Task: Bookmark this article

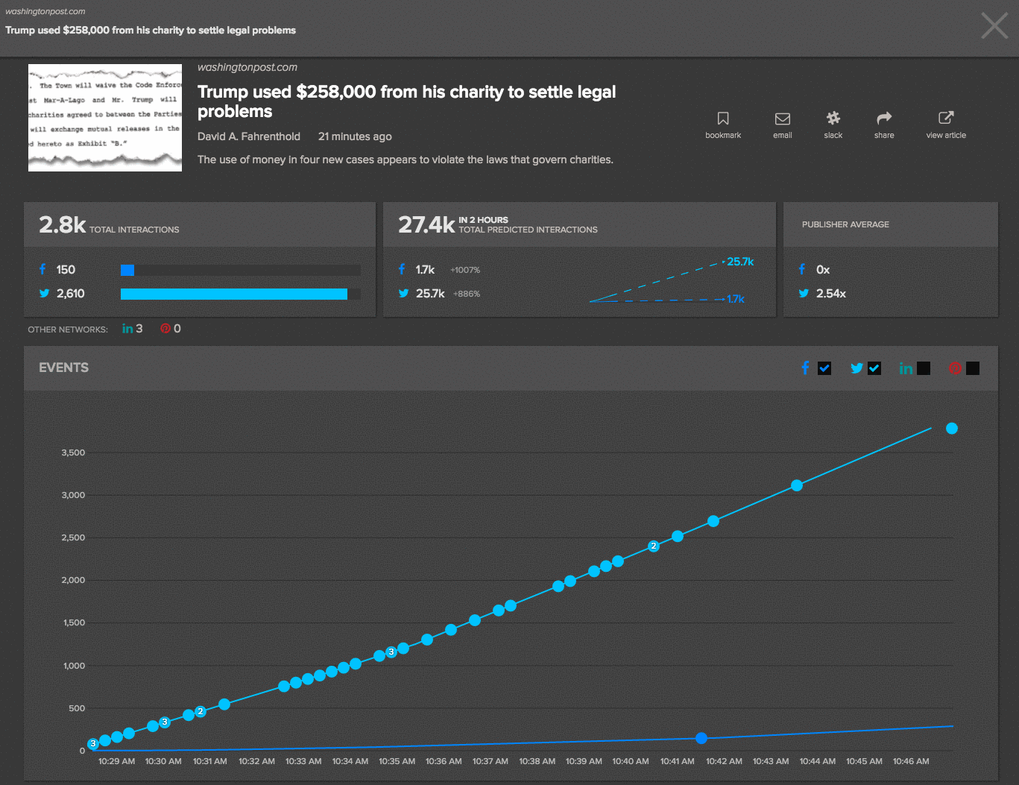Action: [x=723, y=119]
